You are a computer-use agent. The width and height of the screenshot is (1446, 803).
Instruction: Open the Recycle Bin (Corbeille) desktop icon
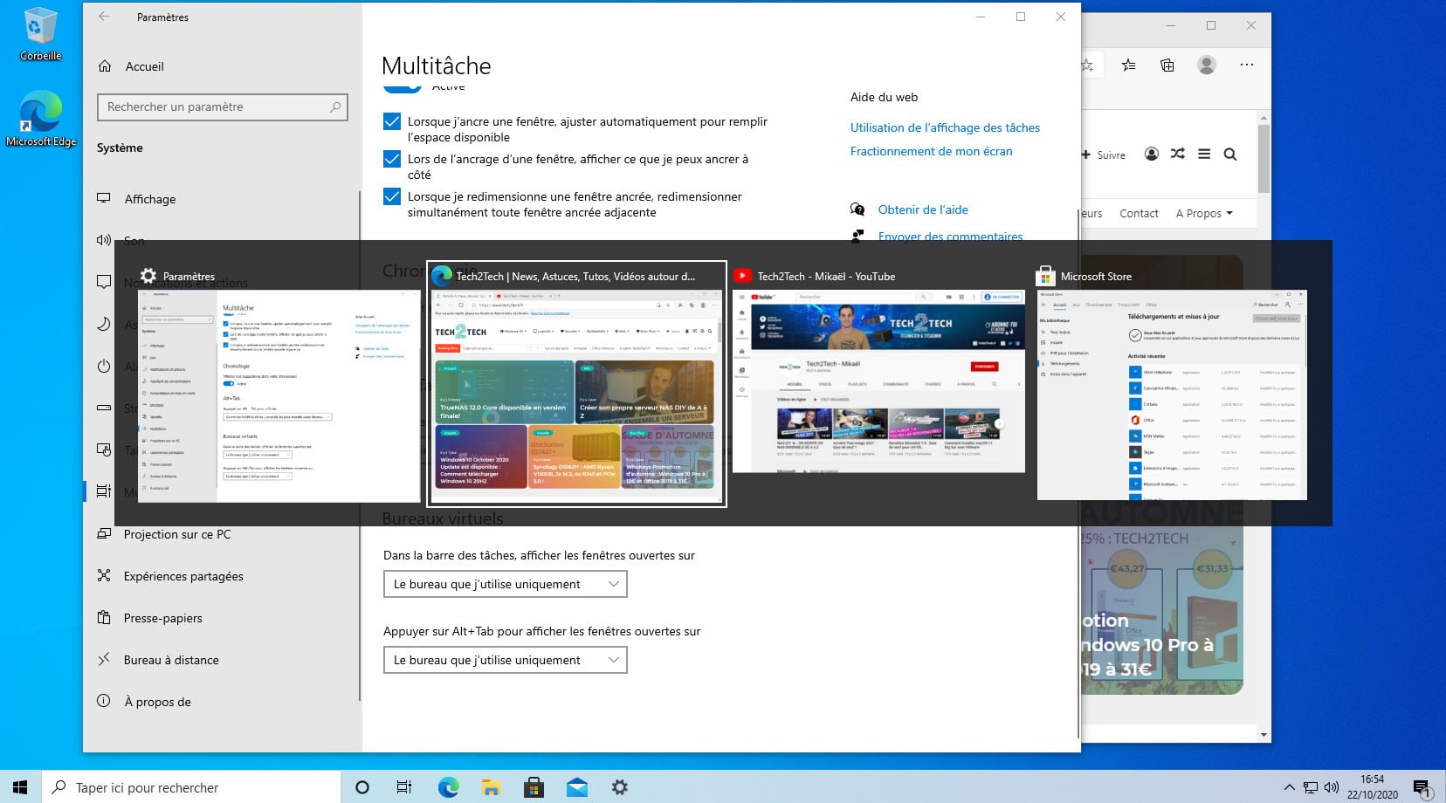tap(40, 33)
